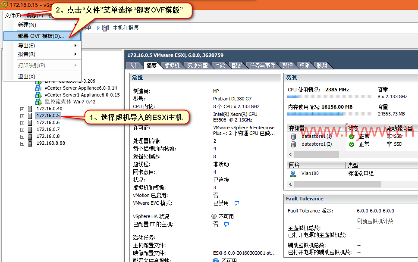
Task: Select the 172.16.0.6 host in tree
Action: coord(48,122)
